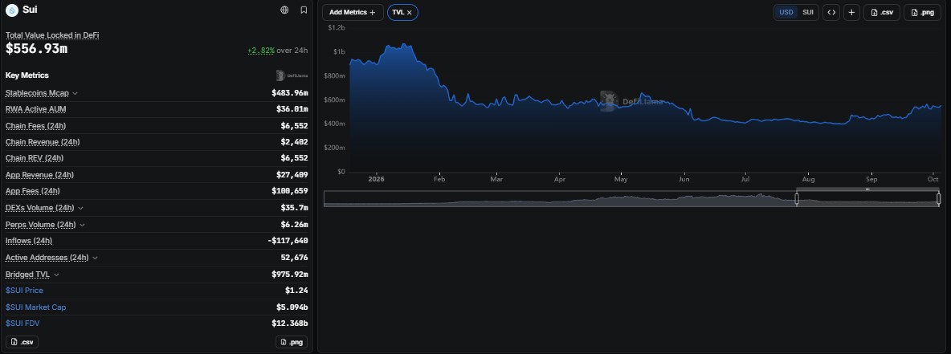Click the Stablecoins Mcap label

pyautogui.click(x=37, y=93)
